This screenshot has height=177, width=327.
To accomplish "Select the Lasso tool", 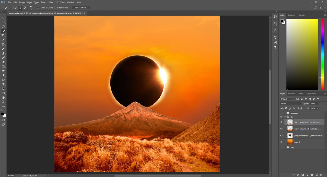I will [3, 27].
